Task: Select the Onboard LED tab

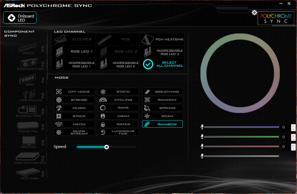Action: pos(20,18)
